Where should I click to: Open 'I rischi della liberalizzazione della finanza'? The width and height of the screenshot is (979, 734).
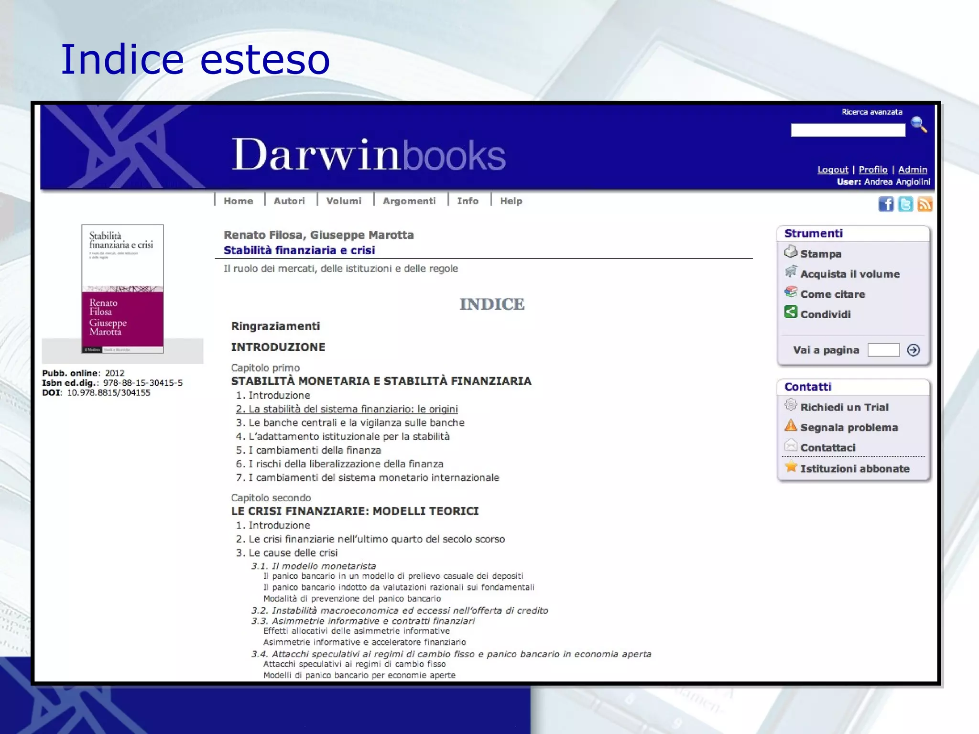tap(339, 464)
